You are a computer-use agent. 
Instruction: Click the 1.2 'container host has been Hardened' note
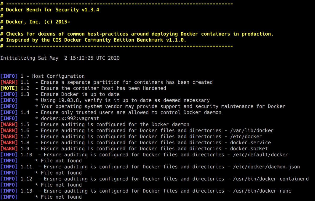point(83,88)
